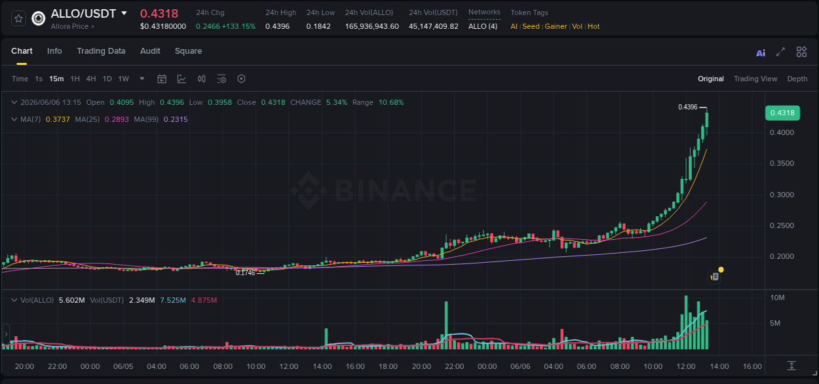This screenshot has height=384, width=819.
Task: Click the Allora coin logo
Action: [x=39, y=18]
